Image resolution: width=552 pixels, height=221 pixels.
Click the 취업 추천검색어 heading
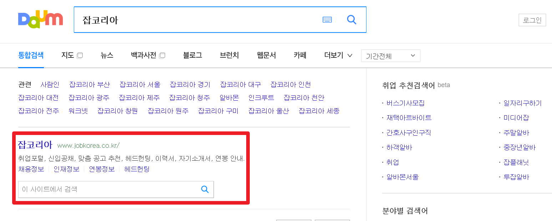[x=409, y=85]
